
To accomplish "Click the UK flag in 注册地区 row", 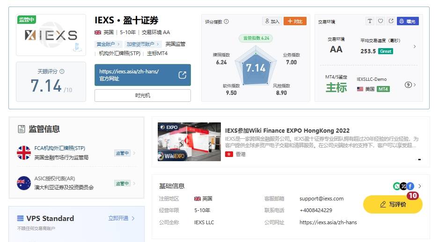I will tap(198, 199).
